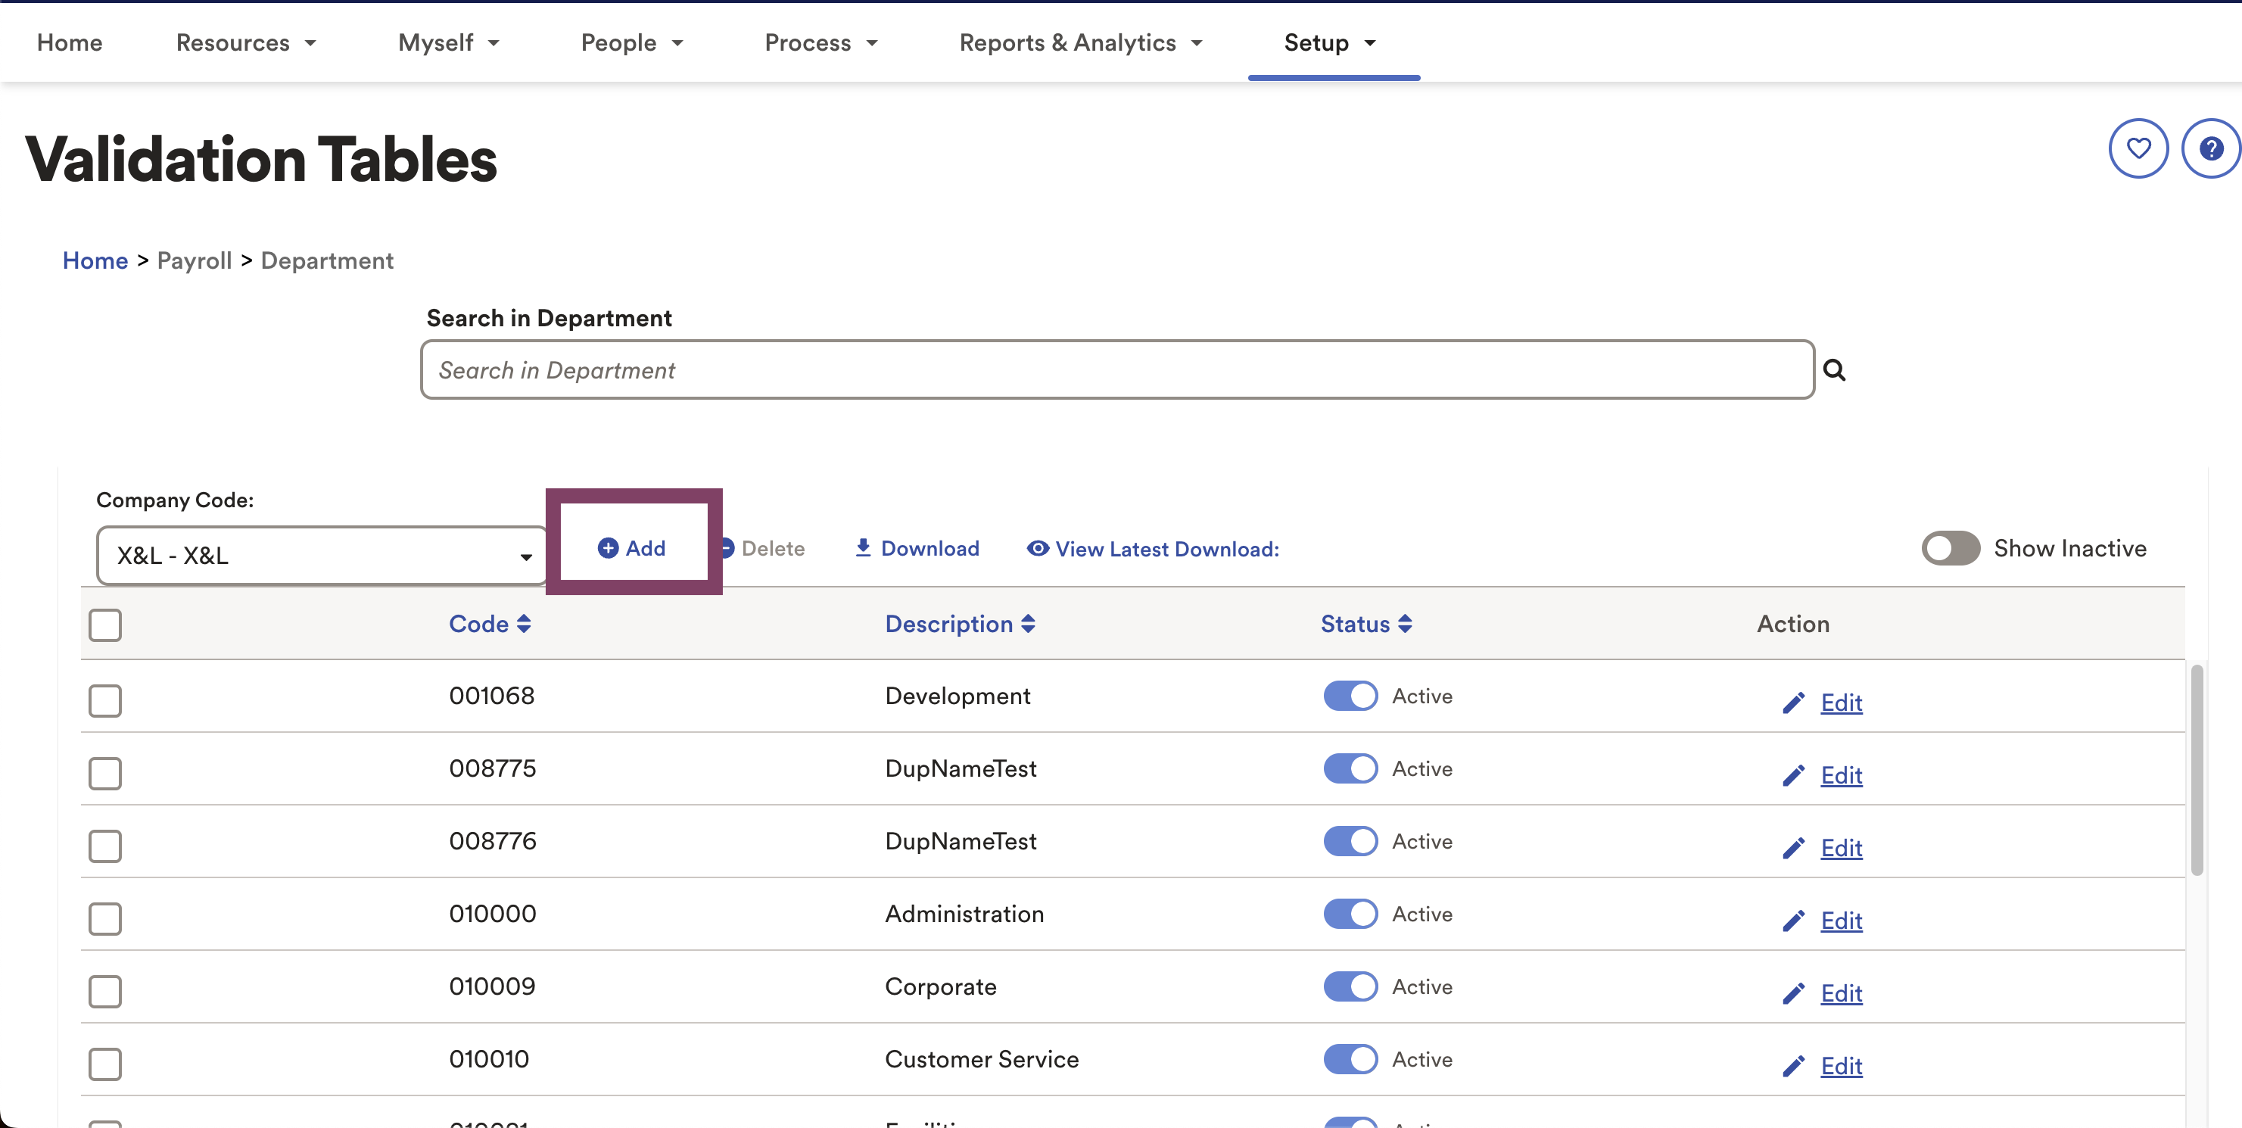The height and width of the screenshot is (1128, 2242).
Task: Open help via the question mark icon
Action: 2211,149
